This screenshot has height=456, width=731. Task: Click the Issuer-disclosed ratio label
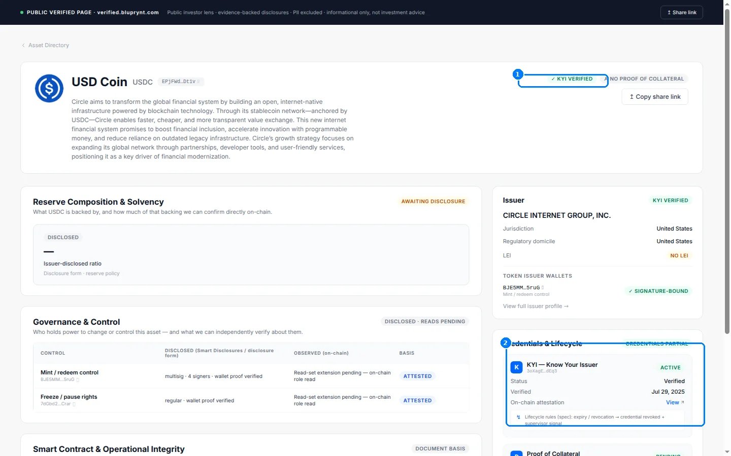pyautogui.click(x=73, y=263)
